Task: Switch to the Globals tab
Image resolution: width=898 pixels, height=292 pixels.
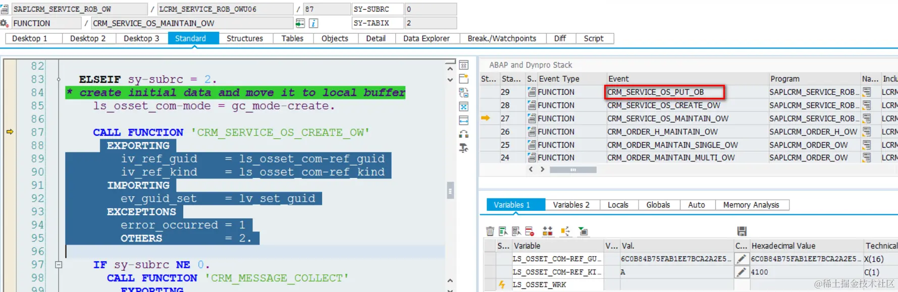Action: [658, 205]
